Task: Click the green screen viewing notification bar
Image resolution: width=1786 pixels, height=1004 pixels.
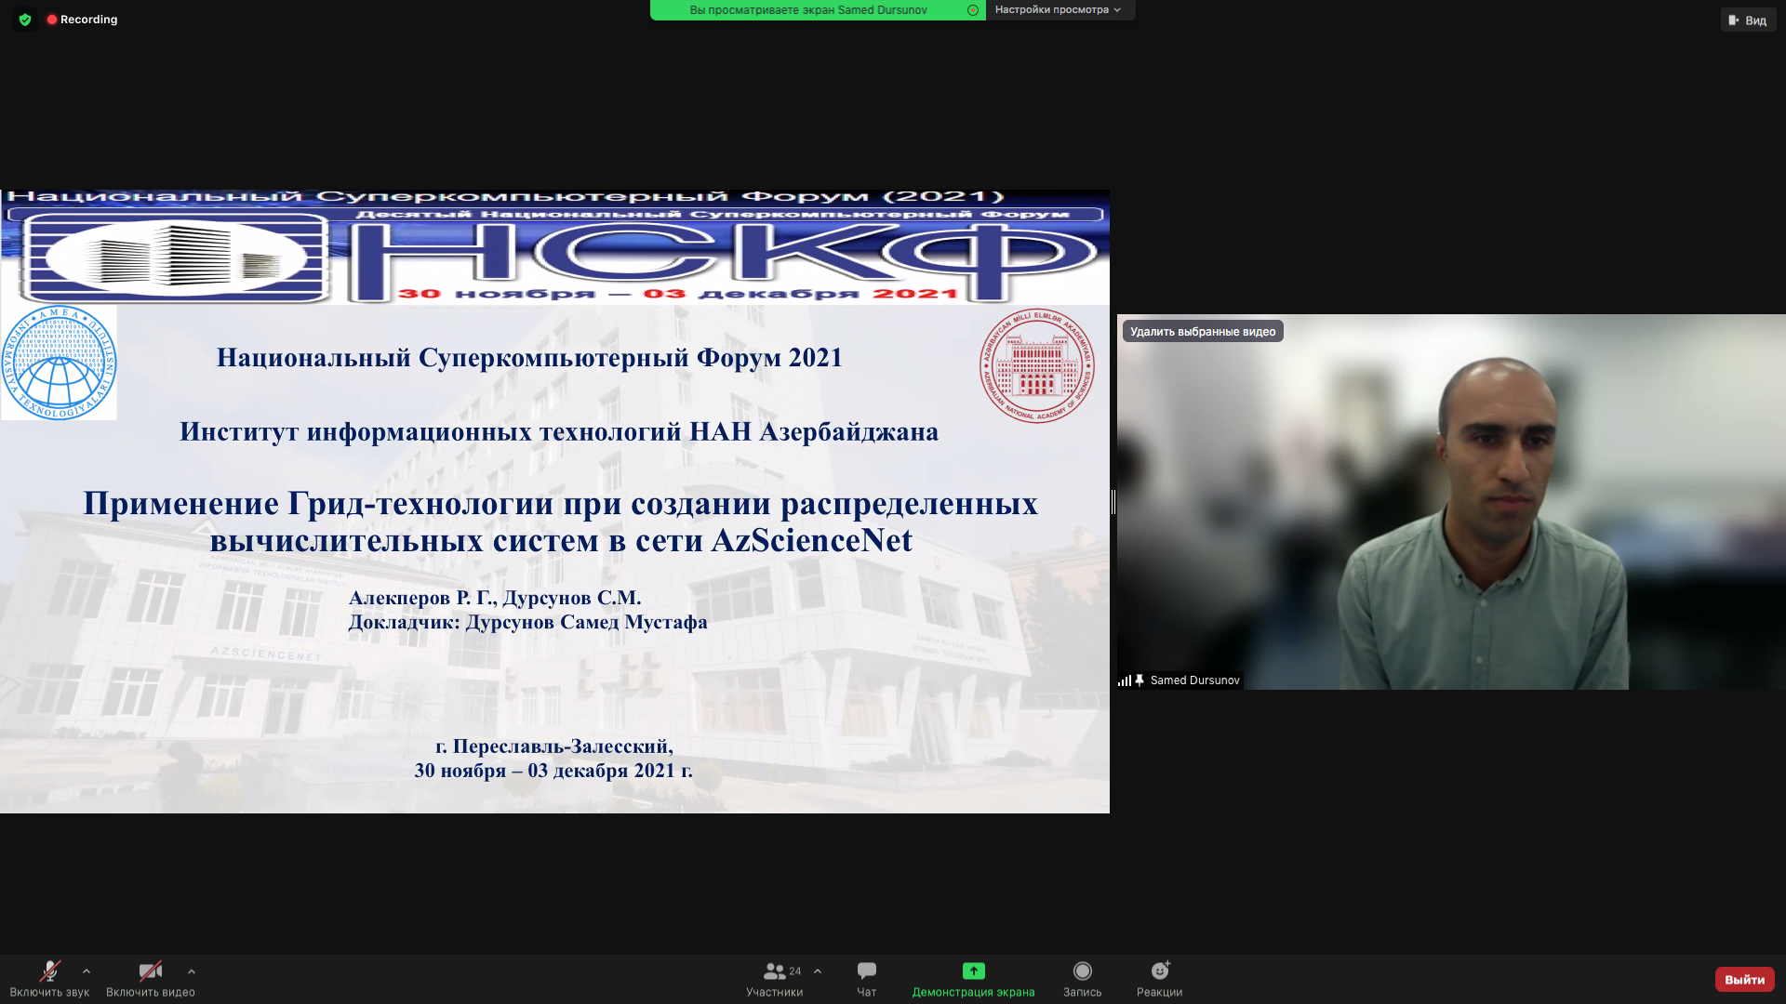Action: click(807, 10)
